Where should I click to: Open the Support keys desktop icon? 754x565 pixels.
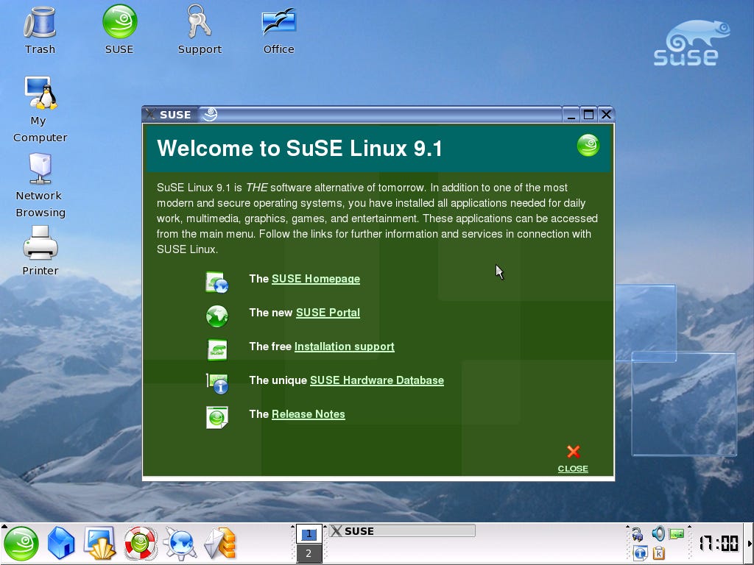tap(200, 29)
